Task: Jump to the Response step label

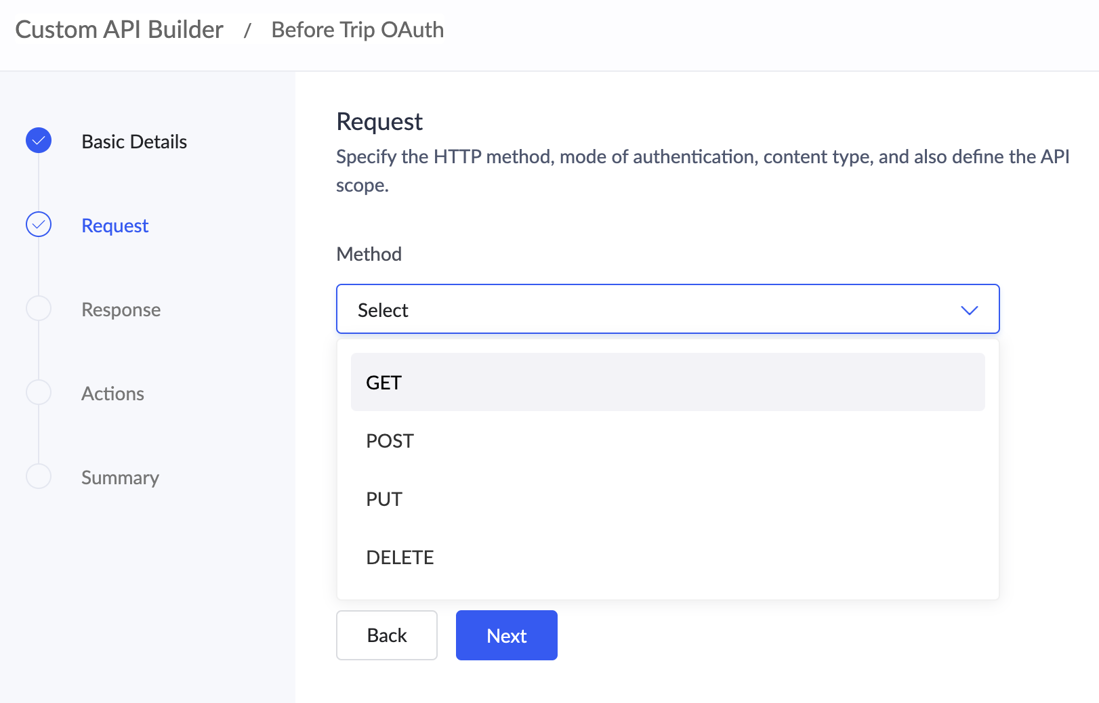Action: [x=121, y=310]
